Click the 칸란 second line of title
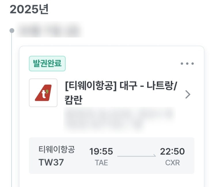Screen dimensions: 214x187 click(74, 100)
